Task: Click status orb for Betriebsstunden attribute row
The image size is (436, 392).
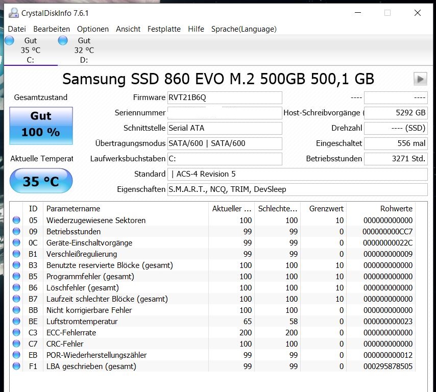Action: click(x=16, y=231)
